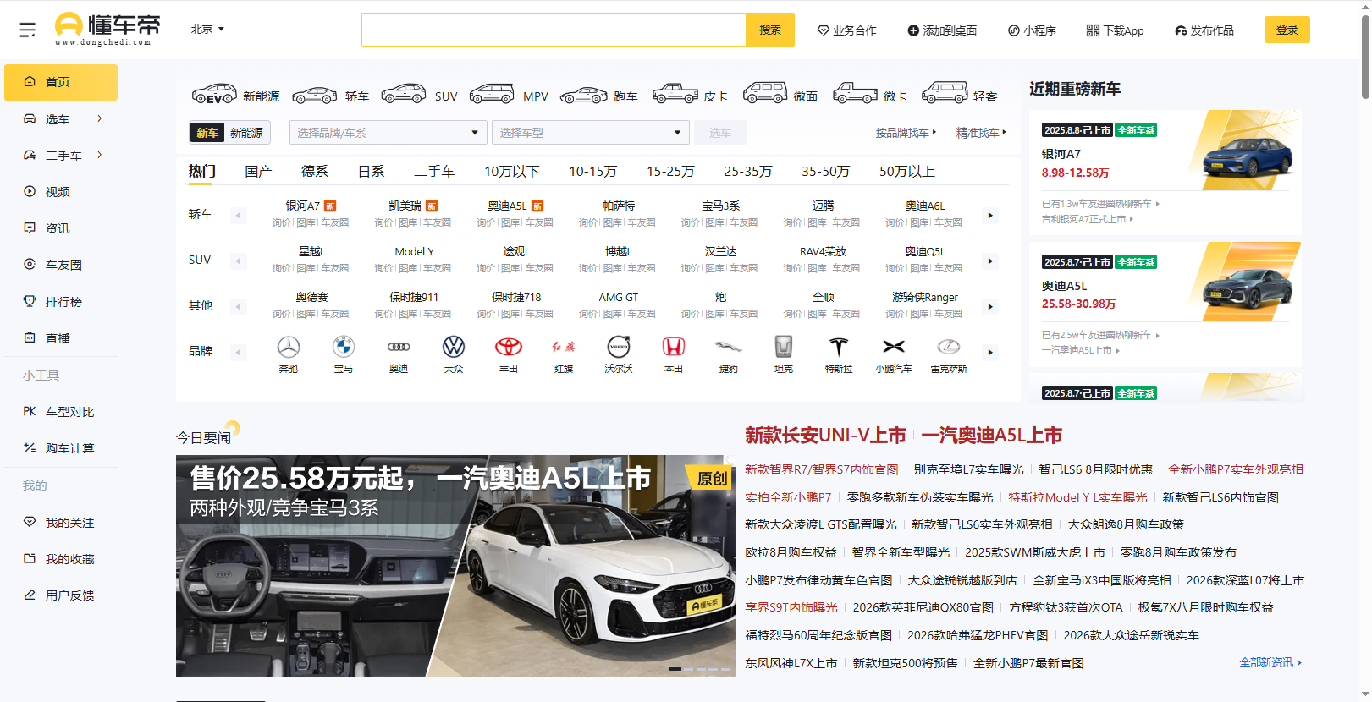This screenshot has width=1372, height=702.
Task: Click the Dongchedi site logo
Action: coord(107,29)
